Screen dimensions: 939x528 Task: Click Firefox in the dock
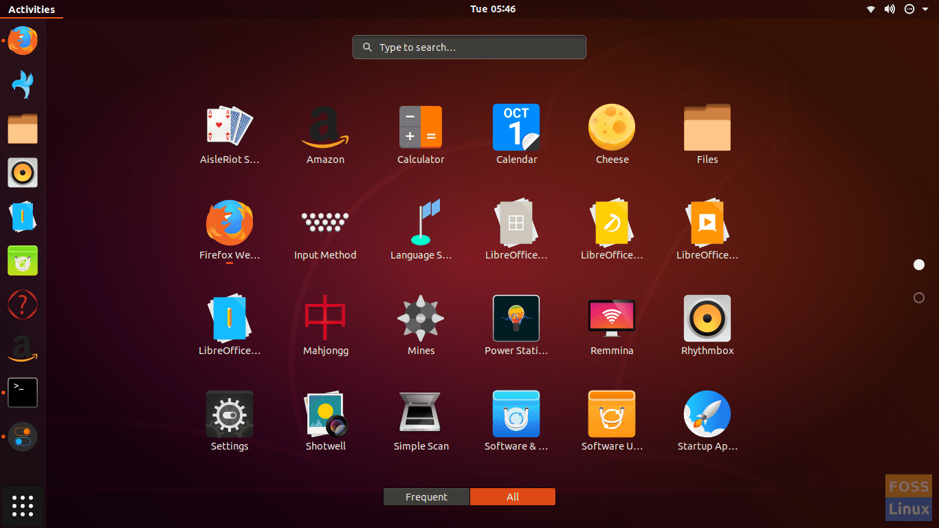23,41
